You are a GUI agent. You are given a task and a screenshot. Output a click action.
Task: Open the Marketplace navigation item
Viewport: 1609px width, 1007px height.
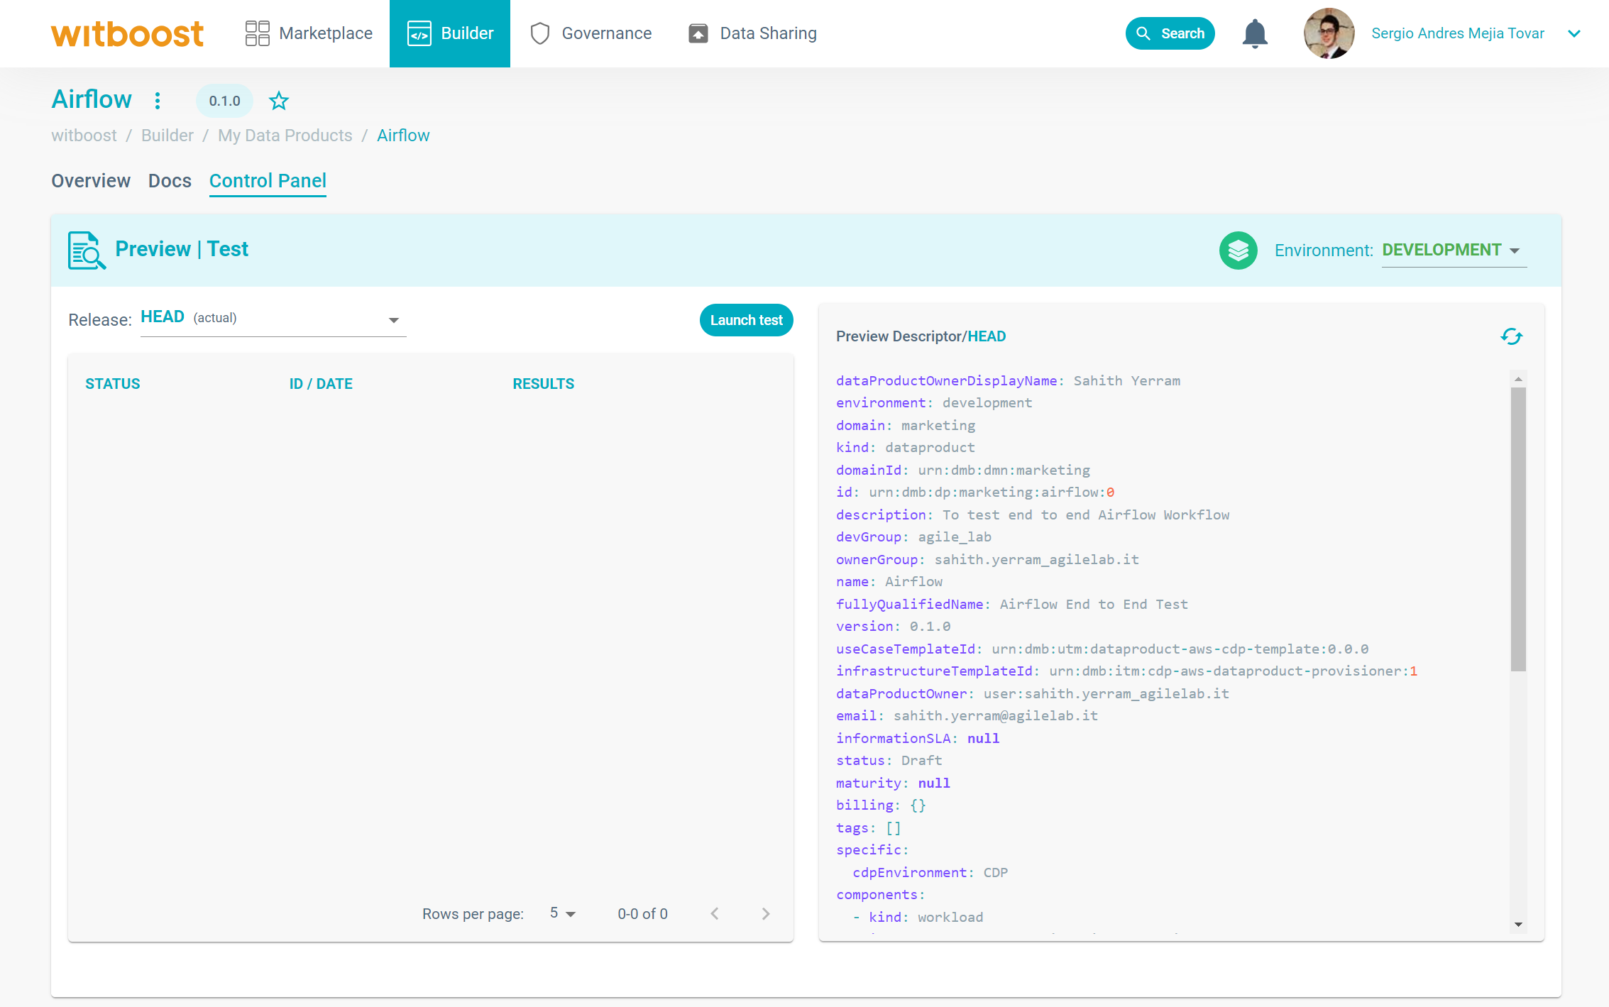[309, 33]
